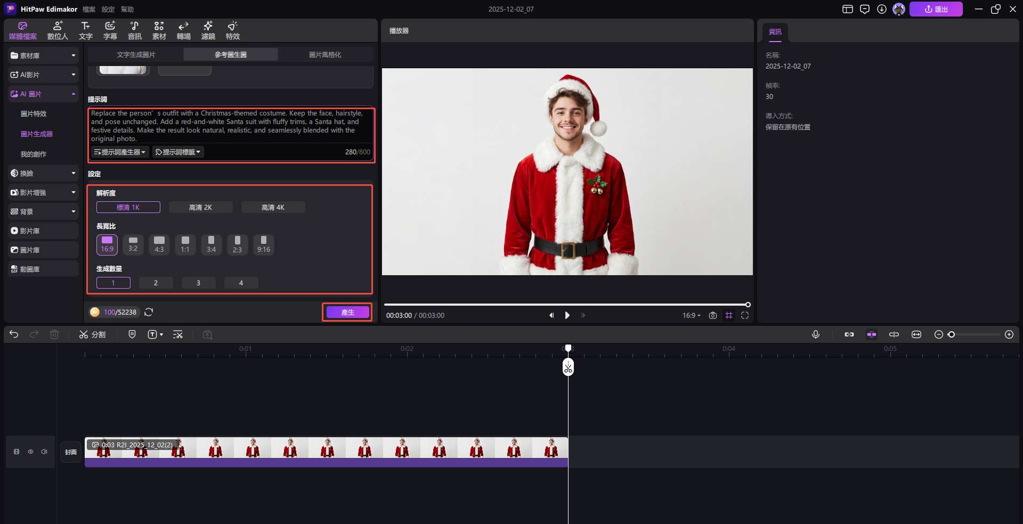Viewport: 1023px width, 524px height.
Task: Click the undo arrow in timeline toolbar
Action: click(x=14, y=334)
